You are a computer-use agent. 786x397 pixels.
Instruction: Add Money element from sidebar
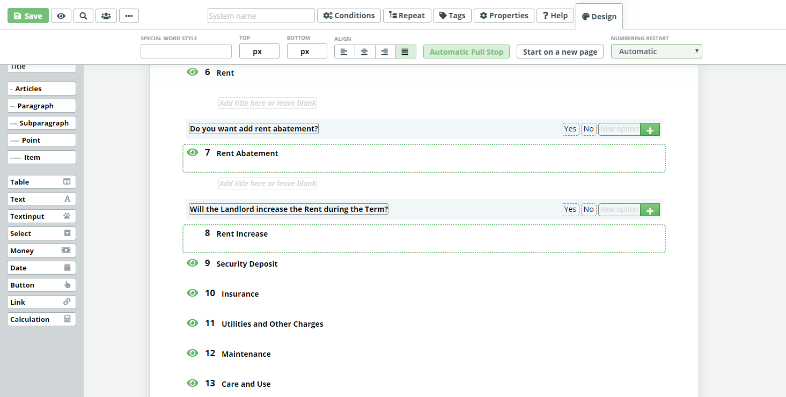41,251
